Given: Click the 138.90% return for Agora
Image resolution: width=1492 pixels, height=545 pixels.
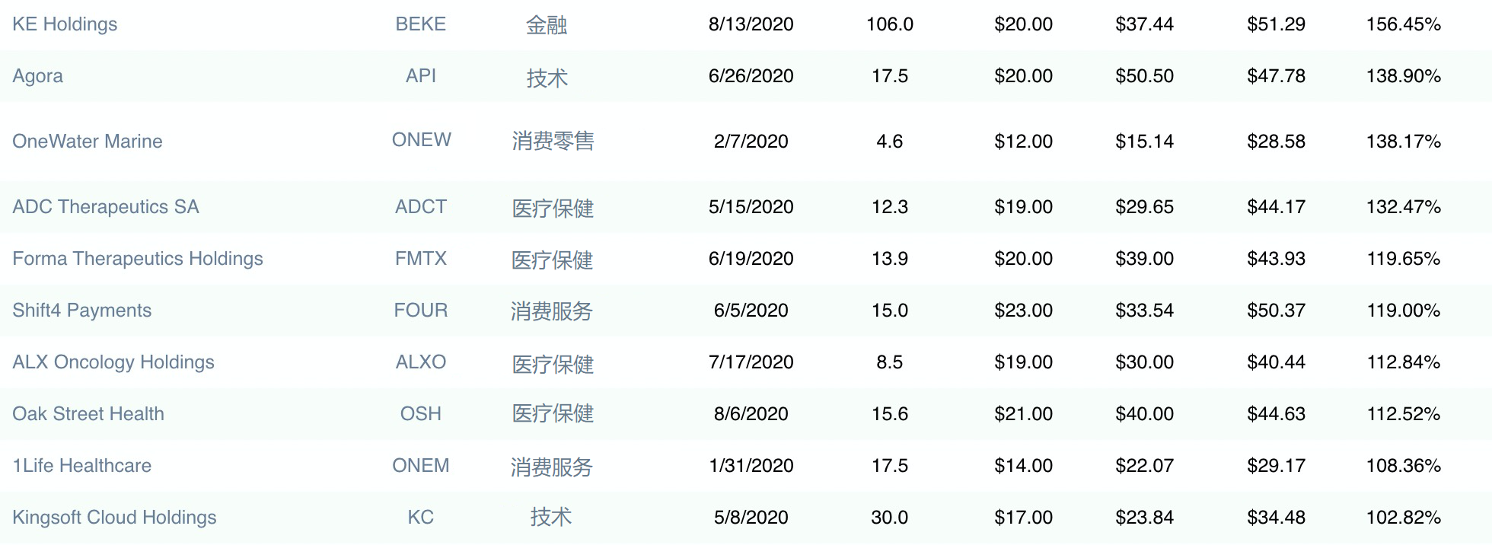Looking at the screenshot, I should (x=1404, y=76).
